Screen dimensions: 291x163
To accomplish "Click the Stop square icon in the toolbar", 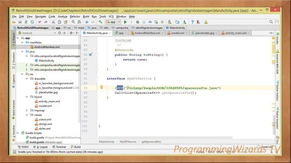I will coord(162,22).
